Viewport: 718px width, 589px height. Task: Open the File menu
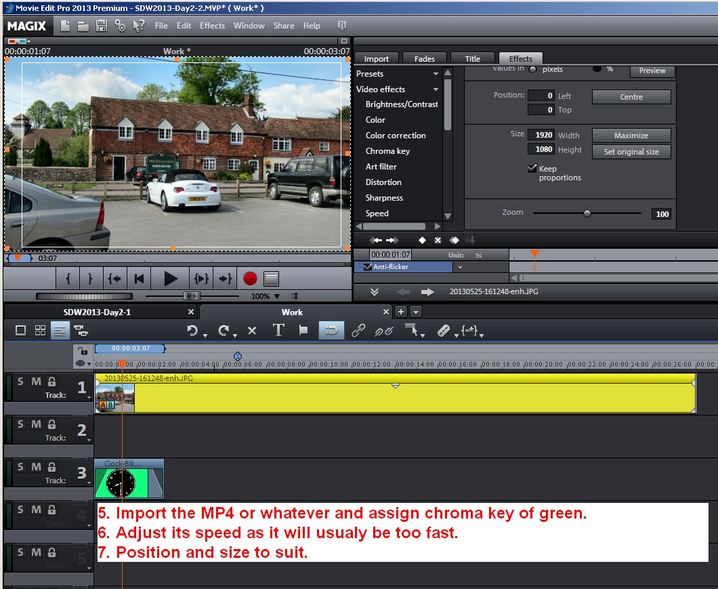coord(161,26)
